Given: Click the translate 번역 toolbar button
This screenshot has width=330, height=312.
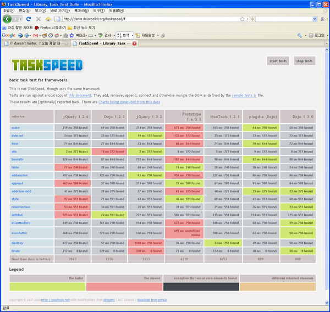Looking at the screenshot, I should (x=123, y=35).
